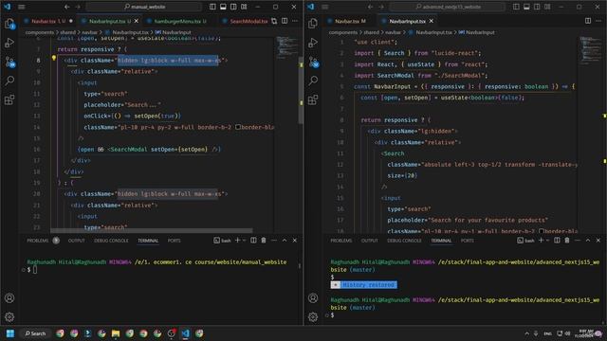Go forward in right window navigation
This screenshot has width=607, height=341.
click(x=381, y=7)
